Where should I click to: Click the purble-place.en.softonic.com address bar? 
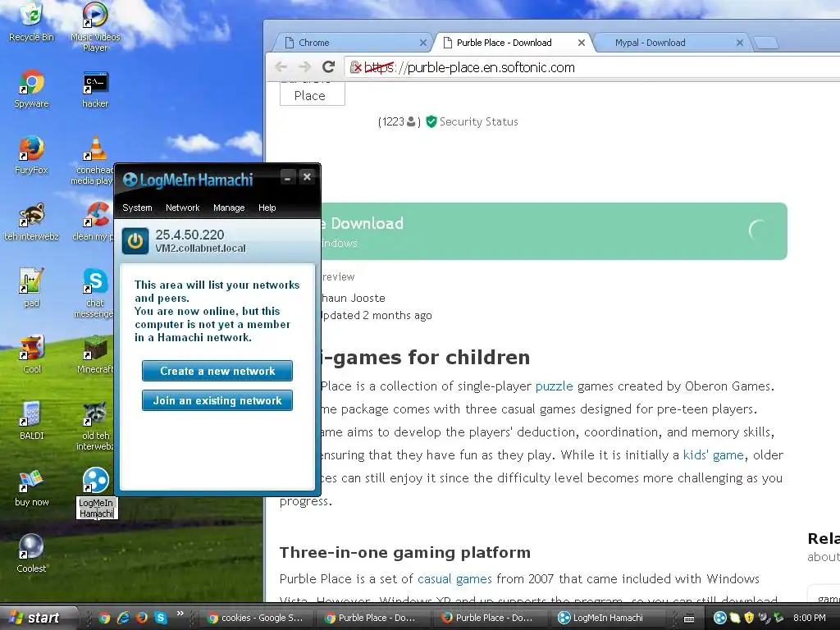click(x=592, y=67)
